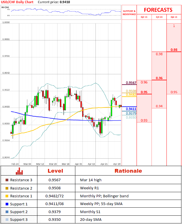Screen dimensions: 182x224
Task: Click the Feb 24 date axis label
Action: (x=15, y=164)
